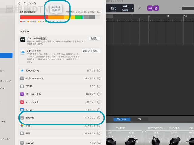
Task: Click the Cmaj key signature
Action: 125,10
